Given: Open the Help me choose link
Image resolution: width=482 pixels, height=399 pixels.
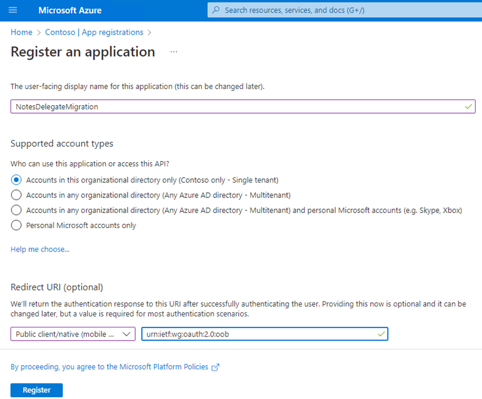Looking at the screenshot, I should tap(40, 249).
